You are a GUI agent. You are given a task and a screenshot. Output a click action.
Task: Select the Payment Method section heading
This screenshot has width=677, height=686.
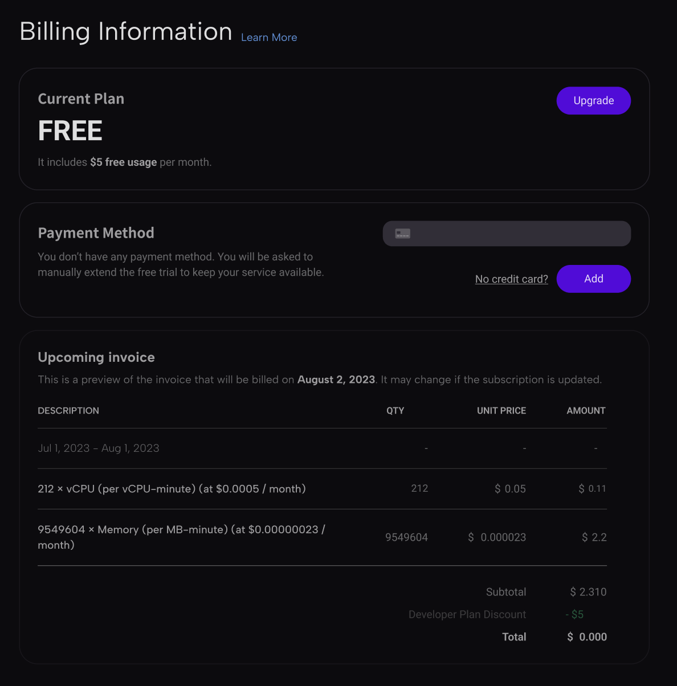(x=96, y=233)
